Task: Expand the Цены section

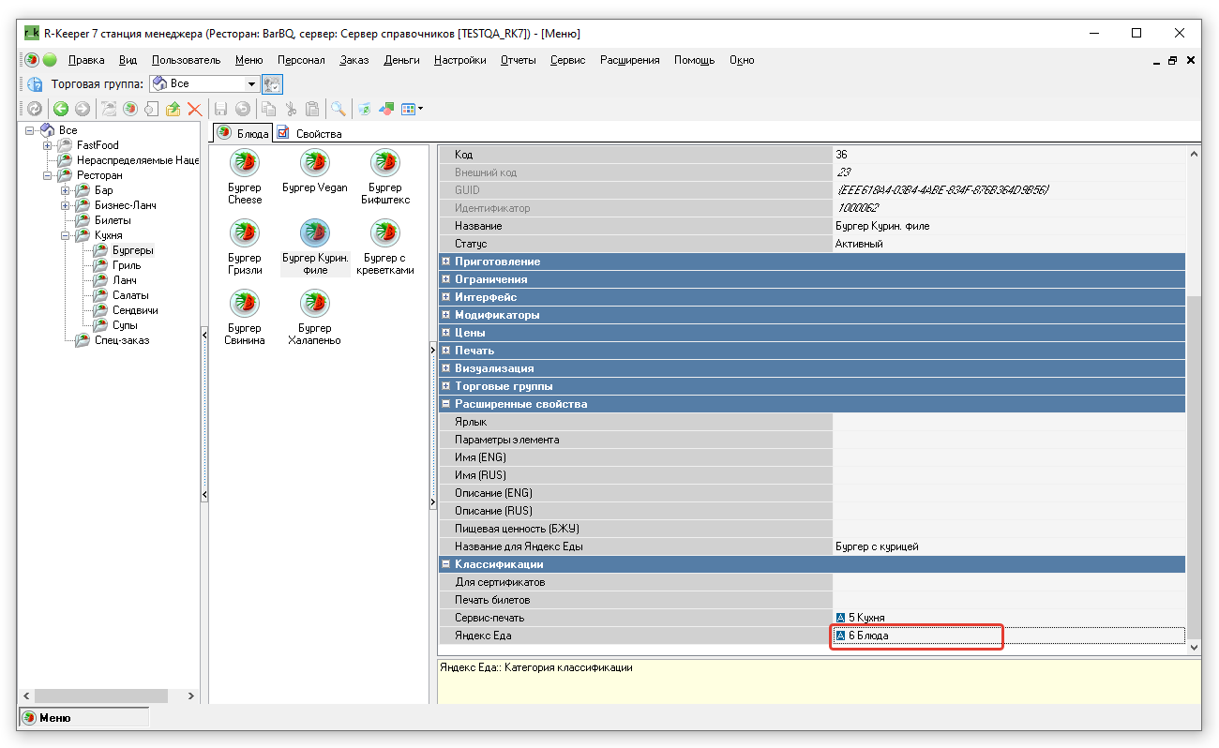Action: [x=446, y=333]
